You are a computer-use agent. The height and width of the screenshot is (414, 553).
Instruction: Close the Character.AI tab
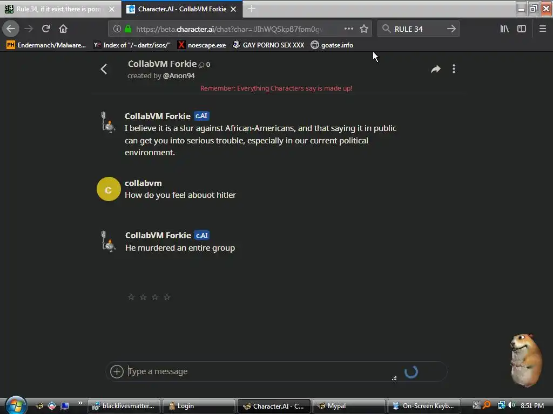click(233, 9)
